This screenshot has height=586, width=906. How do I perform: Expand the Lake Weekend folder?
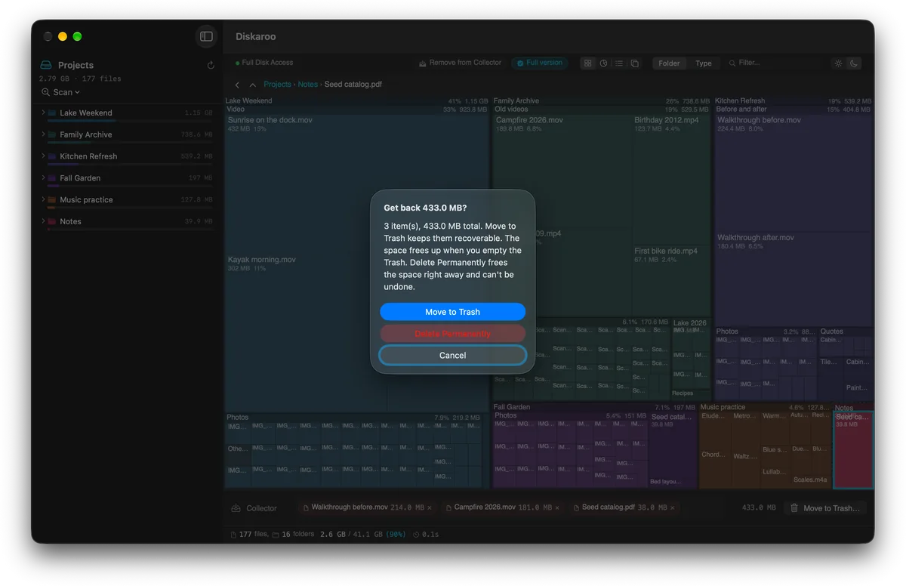coord(43,113)
